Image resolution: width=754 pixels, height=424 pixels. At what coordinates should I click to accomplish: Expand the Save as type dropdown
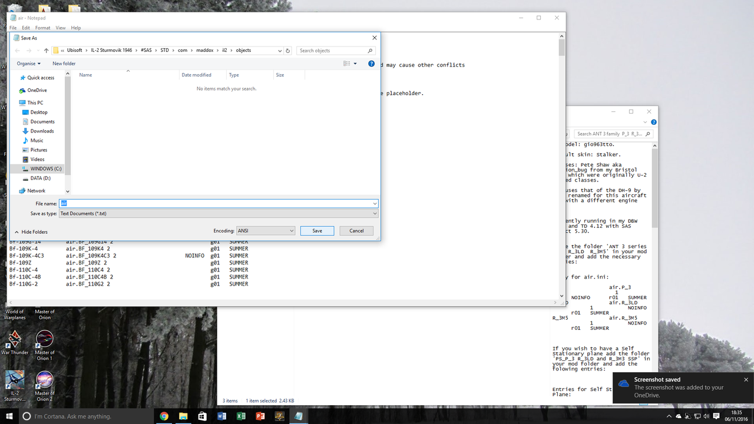[x=375, y=214]
